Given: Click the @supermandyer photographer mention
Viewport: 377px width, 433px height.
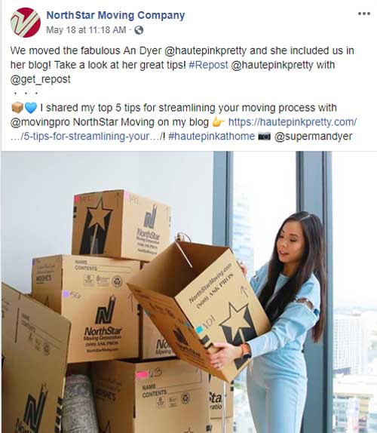Looking at the screenshot, I should click(313, 136).
